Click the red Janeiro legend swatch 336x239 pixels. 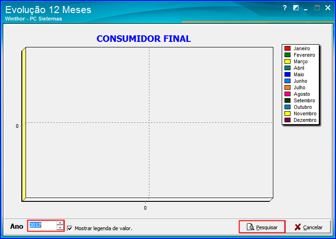point(287,48)
